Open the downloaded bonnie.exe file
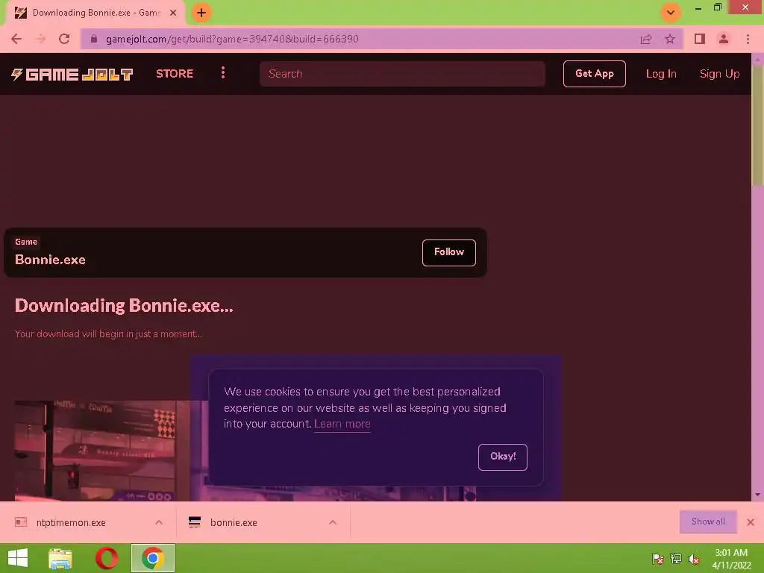Screen dimensions: 764x573 coord(234,522)
